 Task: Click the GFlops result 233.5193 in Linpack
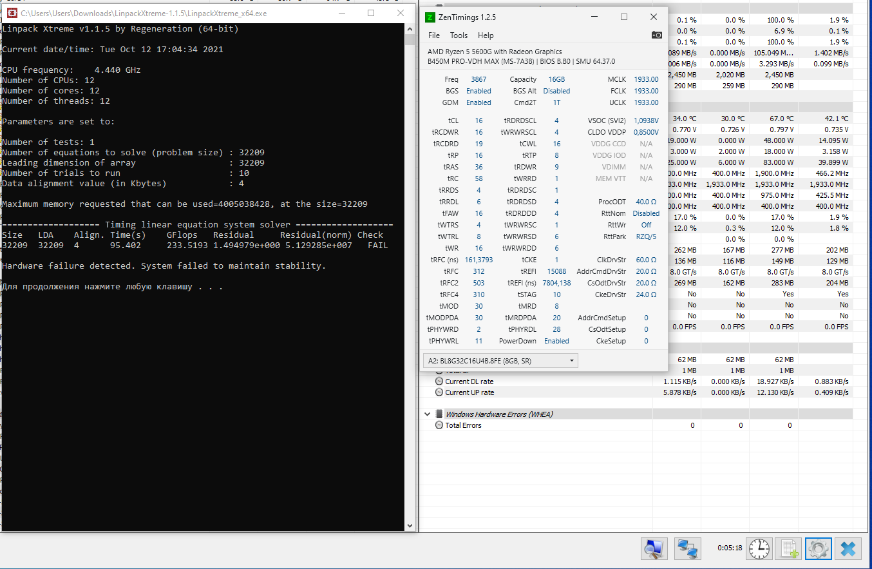[x=187, y=245]
